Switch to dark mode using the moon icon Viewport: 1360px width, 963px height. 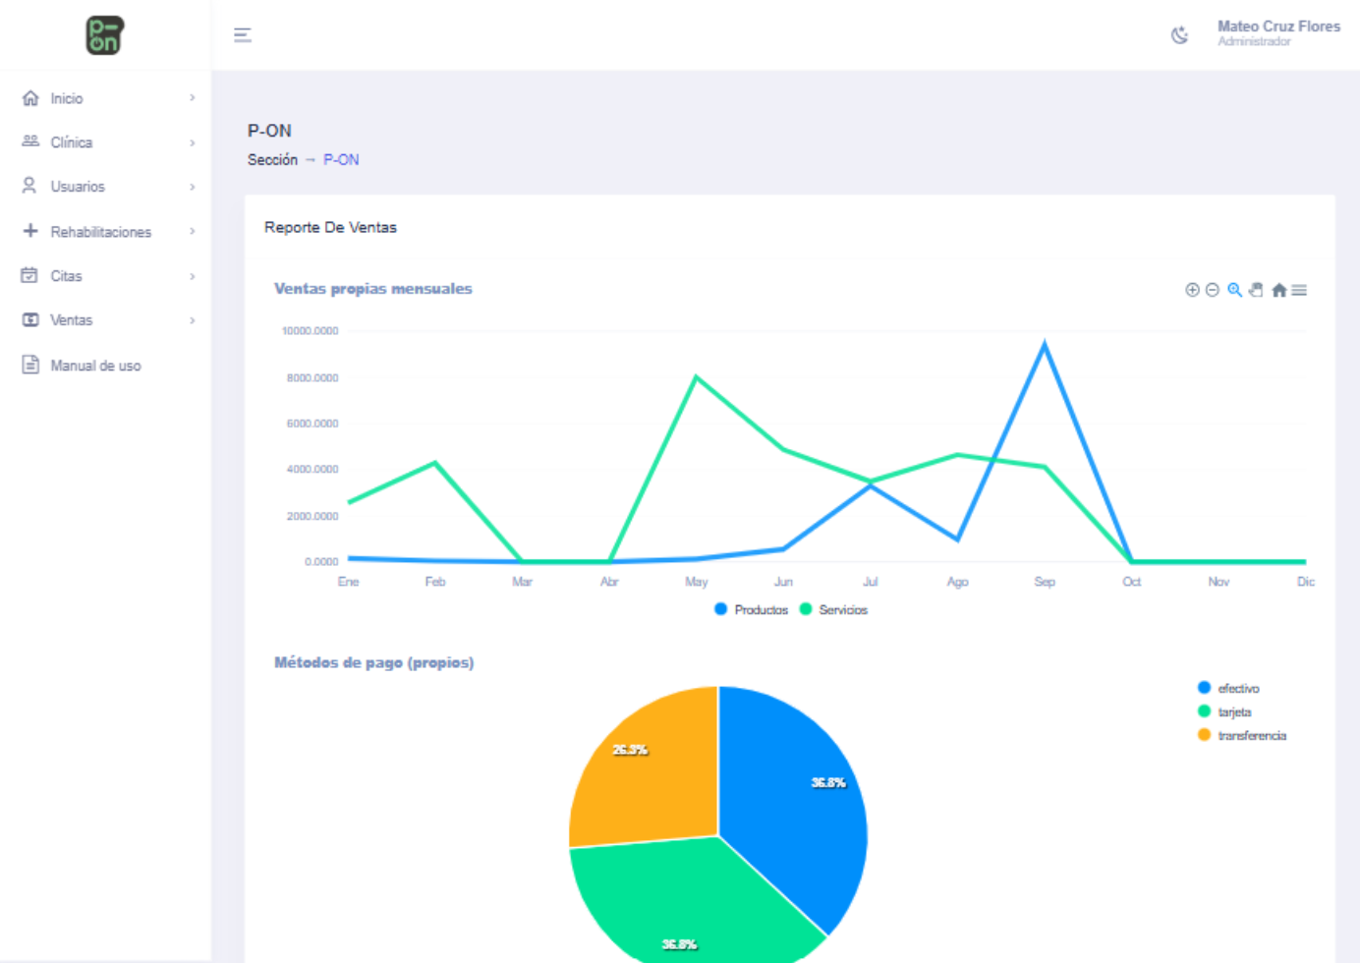(1179, 35)
